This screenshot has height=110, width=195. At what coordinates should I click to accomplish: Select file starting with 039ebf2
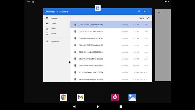111,45
